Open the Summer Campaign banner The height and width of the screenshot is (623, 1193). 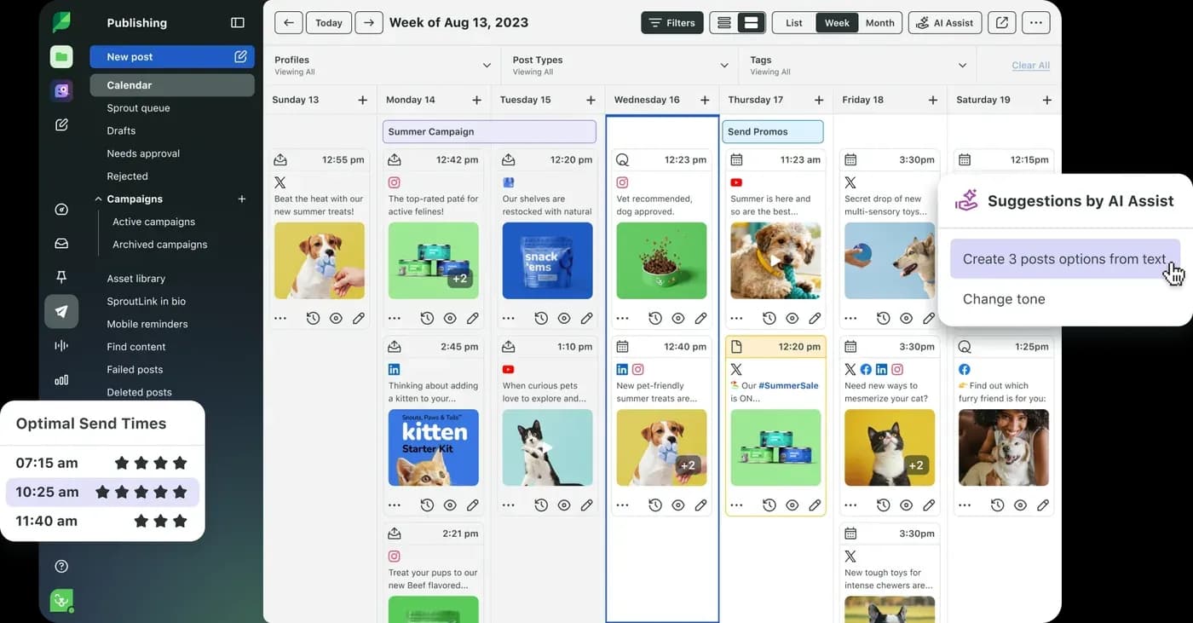[x=489, y=131]
